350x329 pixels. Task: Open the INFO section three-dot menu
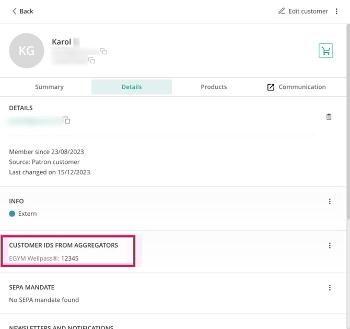pyautogui.click(x=330, y=202)
